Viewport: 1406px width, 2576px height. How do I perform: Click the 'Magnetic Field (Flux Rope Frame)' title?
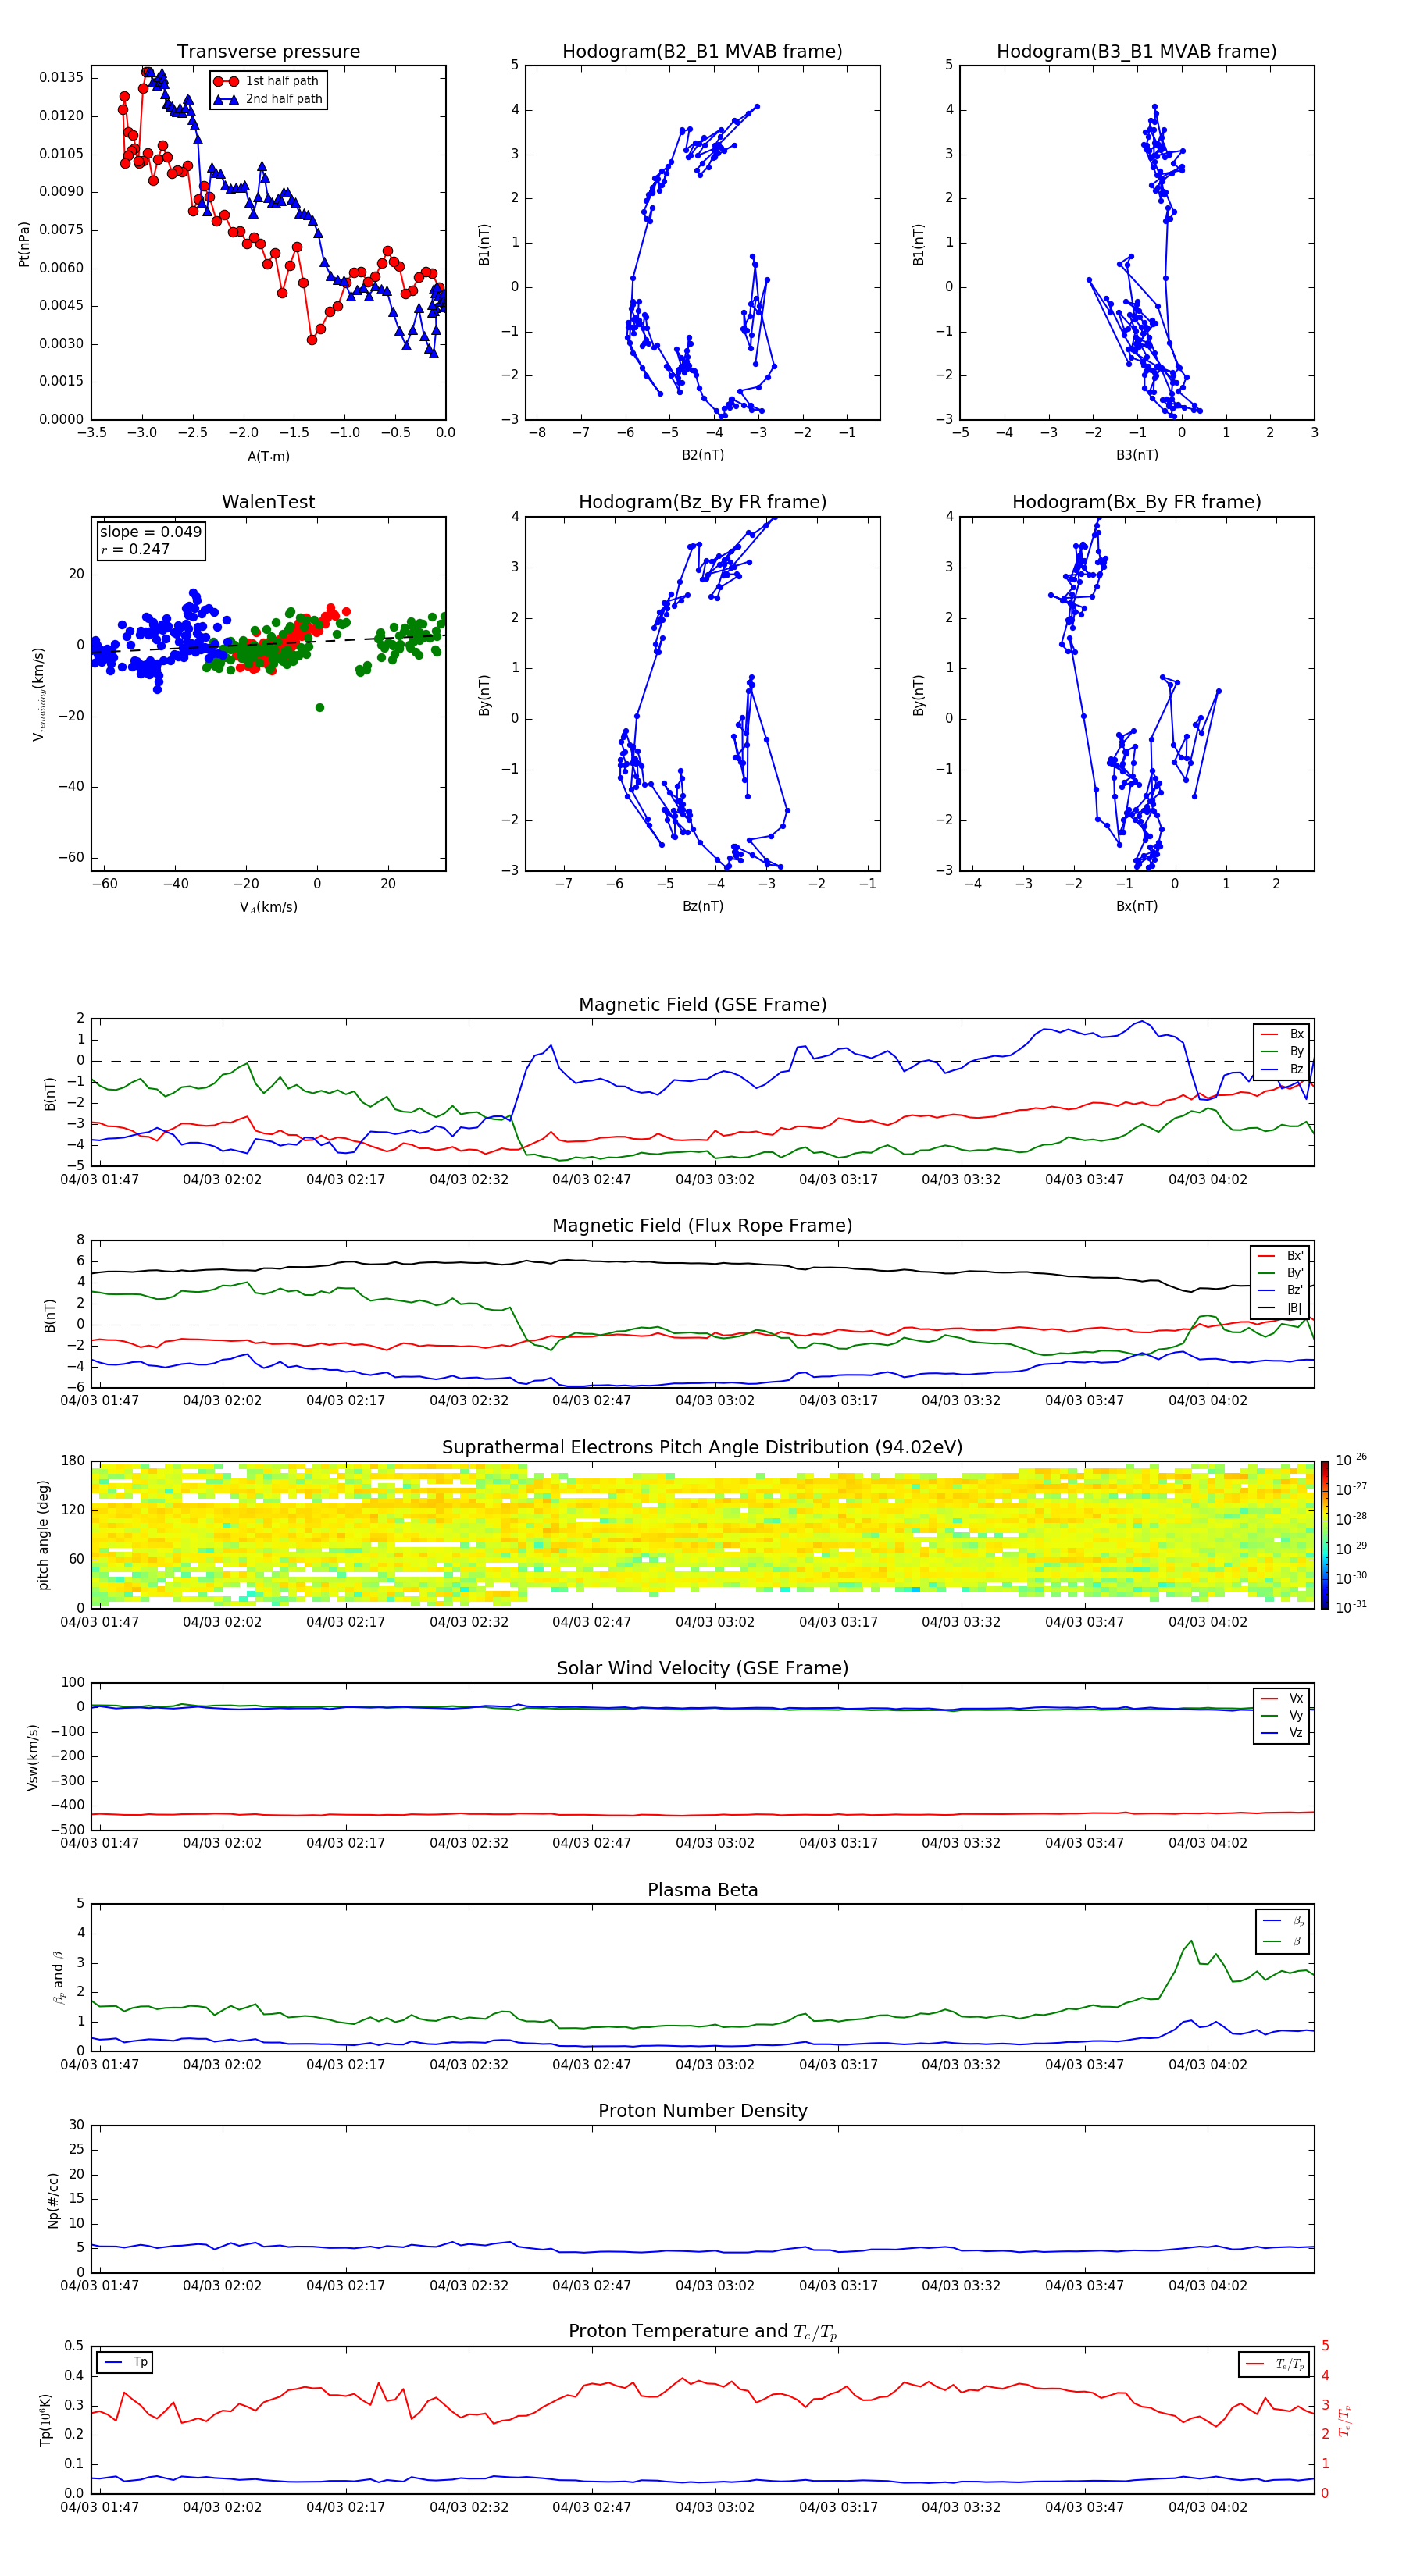(x=702, y=1226)
